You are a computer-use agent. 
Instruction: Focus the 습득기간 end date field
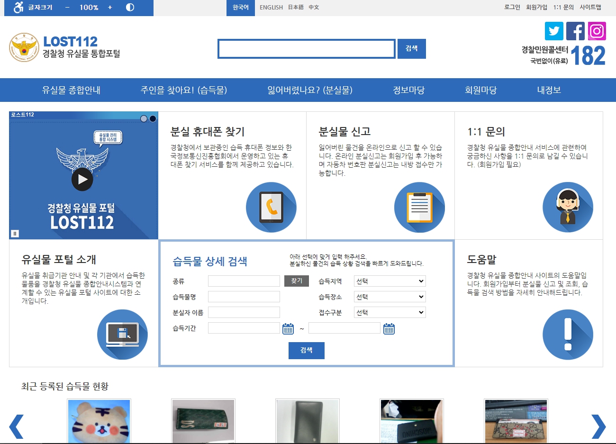344,328
